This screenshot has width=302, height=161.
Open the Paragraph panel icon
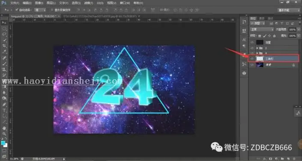pyautogui.click(x=244, y=46)
